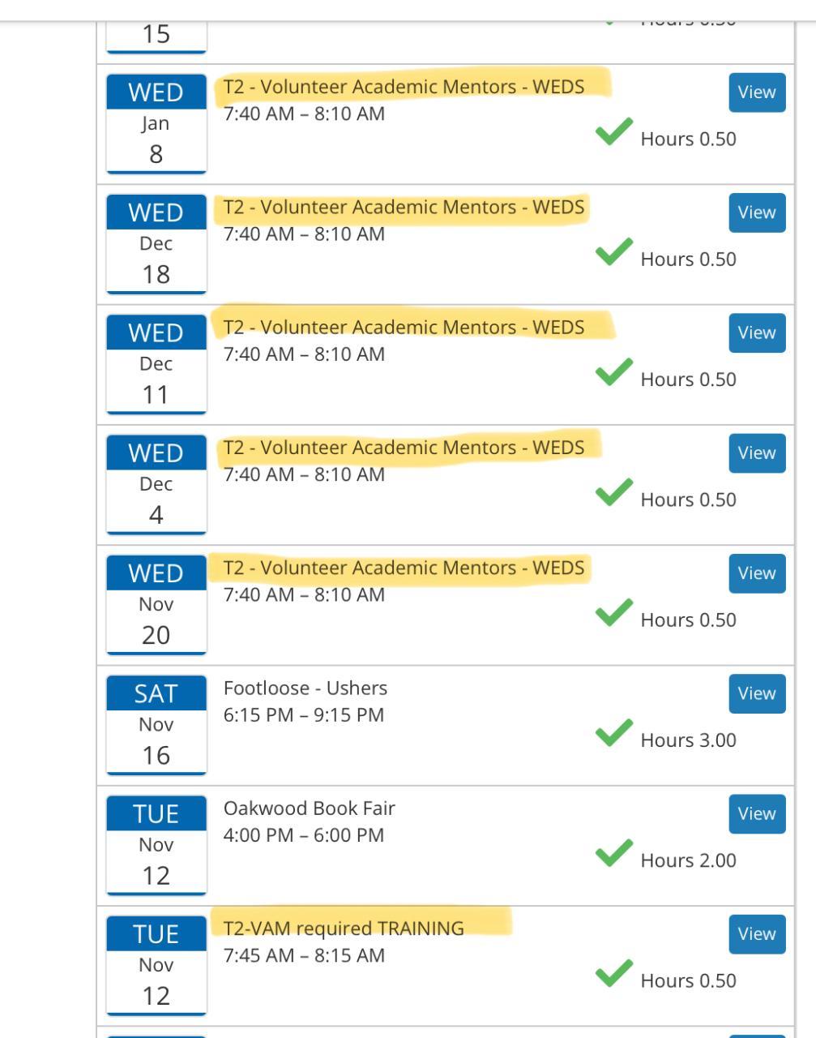
Task: Click View beside Oakwood Book Fair
Action: click(757, 813)
